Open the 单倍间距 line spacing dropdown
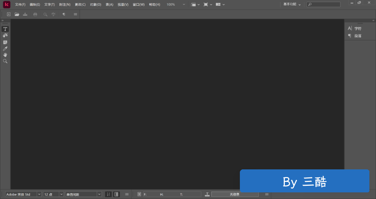Viewport: 376px width, 199px height. (x=99, y=194)
